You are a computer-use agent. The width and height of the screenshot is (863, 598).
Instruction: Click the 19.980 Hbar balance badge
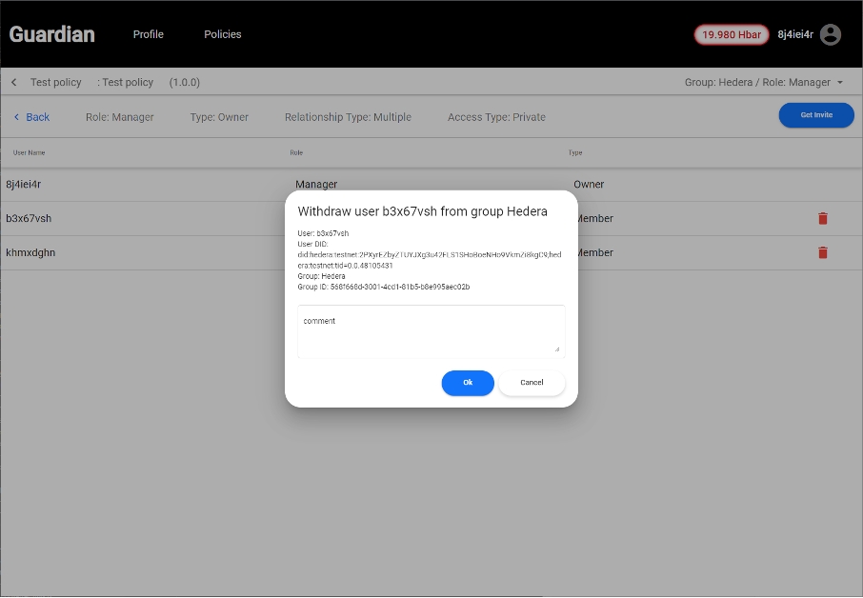[x=731, y=34]
